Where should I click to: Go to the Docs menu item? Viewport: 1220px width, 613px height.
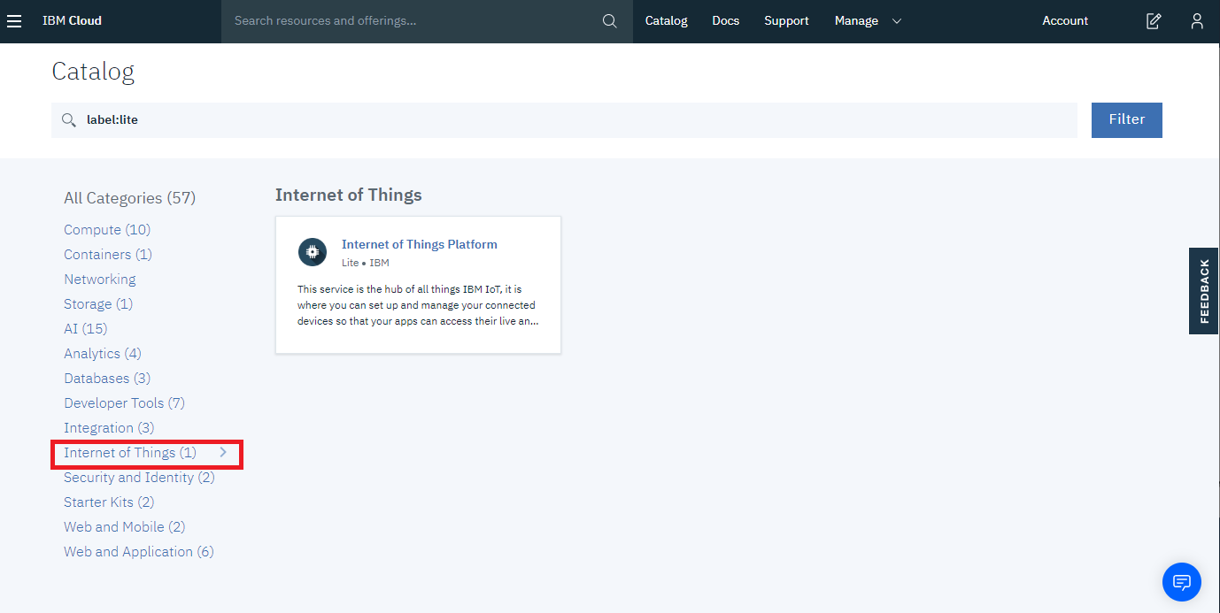click(x=725, y=20)
